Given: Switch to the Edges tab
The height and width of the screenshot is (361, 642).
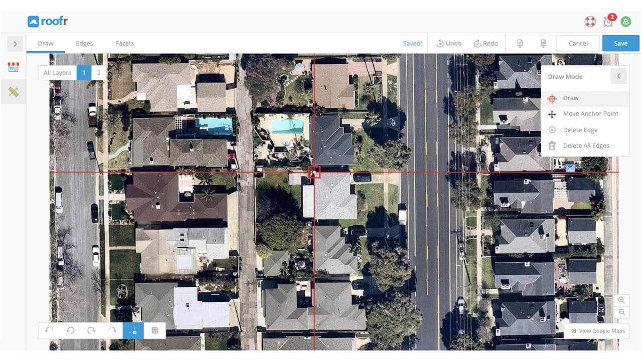Looking at the screenshot, I should 84,43.
